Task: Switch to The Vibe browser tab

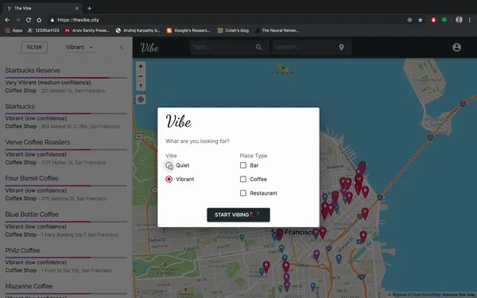Action: 42,8
